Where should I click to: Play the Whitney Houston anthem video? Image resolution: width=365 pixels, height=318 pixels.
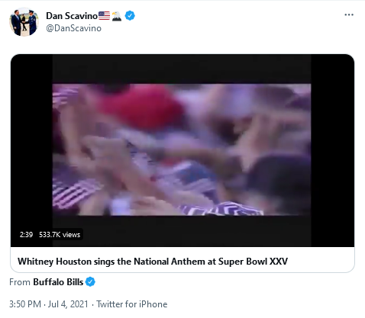pyautogui.click(x=182, y=150)
